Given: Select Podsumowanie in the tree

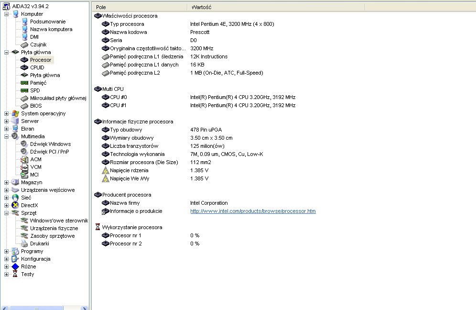Looking at the screenshot, I should [48, 22].
